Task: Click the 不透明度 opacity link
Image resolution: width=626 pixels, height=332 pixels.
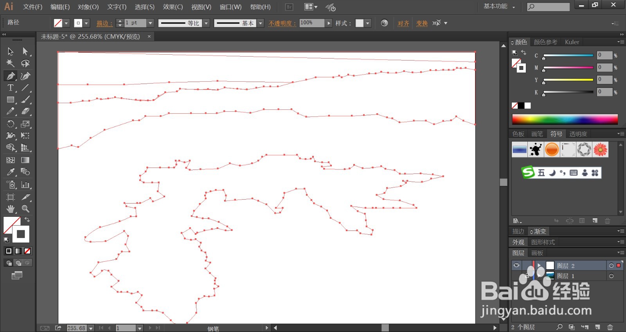Action: click(x=282, y=23)
